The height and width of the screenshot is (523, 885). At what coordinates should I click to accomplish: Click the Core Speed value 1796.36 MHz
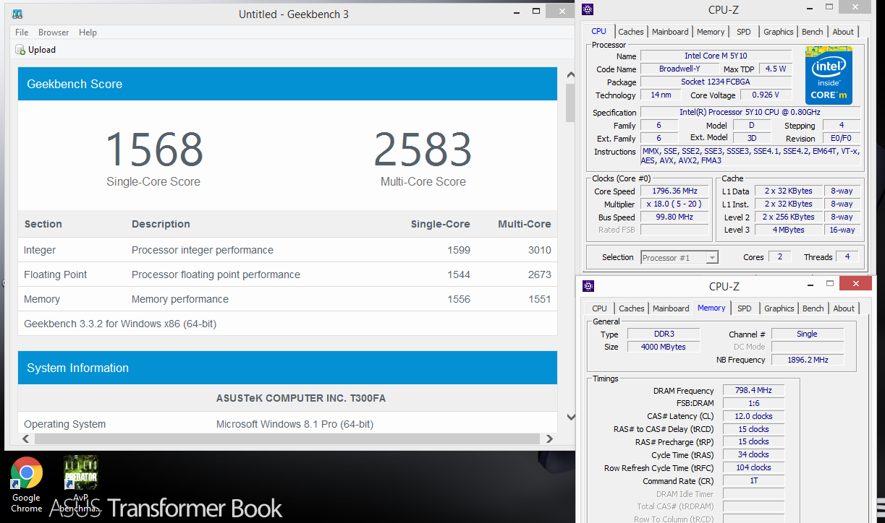(674, 191)
